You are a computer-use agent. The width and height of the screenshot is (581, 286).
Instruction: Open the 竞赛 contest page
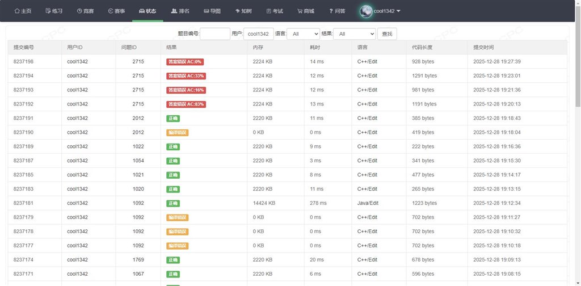point(85,11)
